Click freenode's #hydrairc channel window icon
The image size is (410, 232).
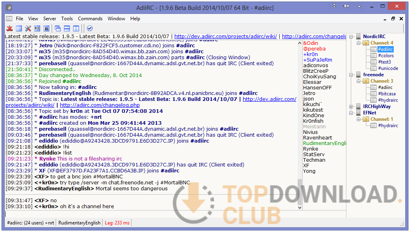373,100
